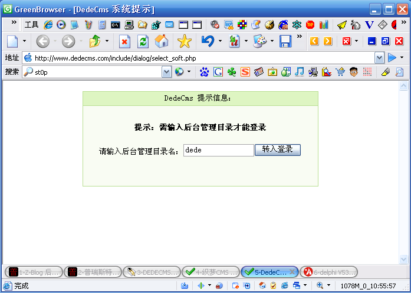Click the directory name field containing dede
The width and height of the screenshot is (411, 293).
pos(219,151)
